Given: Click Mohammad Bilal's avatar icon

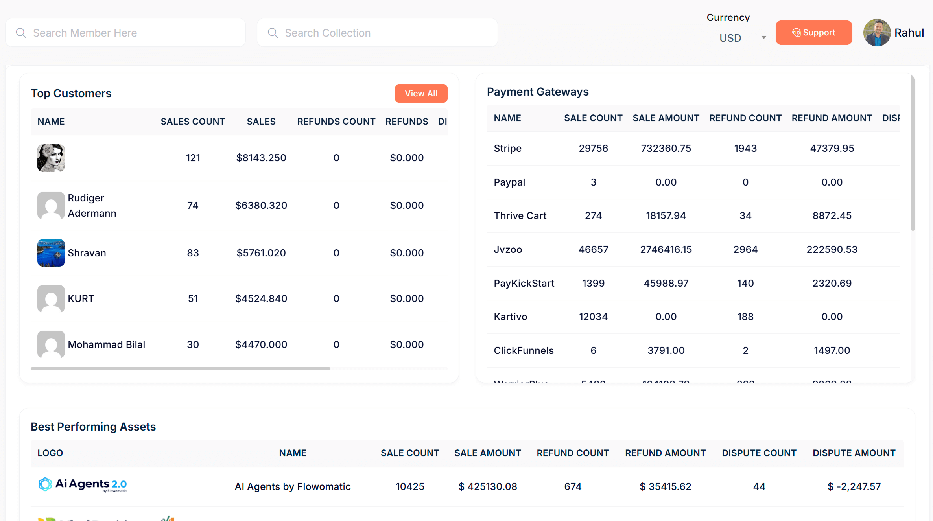Looking at the screenshot, I should pos(50,344).
